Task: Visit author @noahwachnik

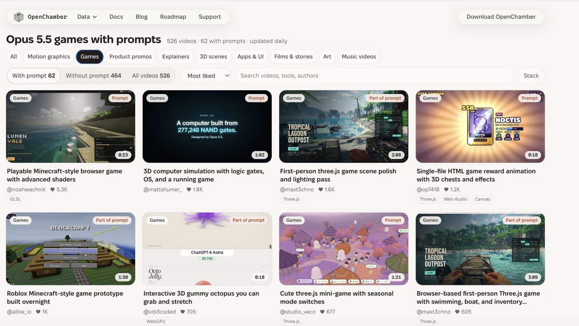Action: [26, 190]
